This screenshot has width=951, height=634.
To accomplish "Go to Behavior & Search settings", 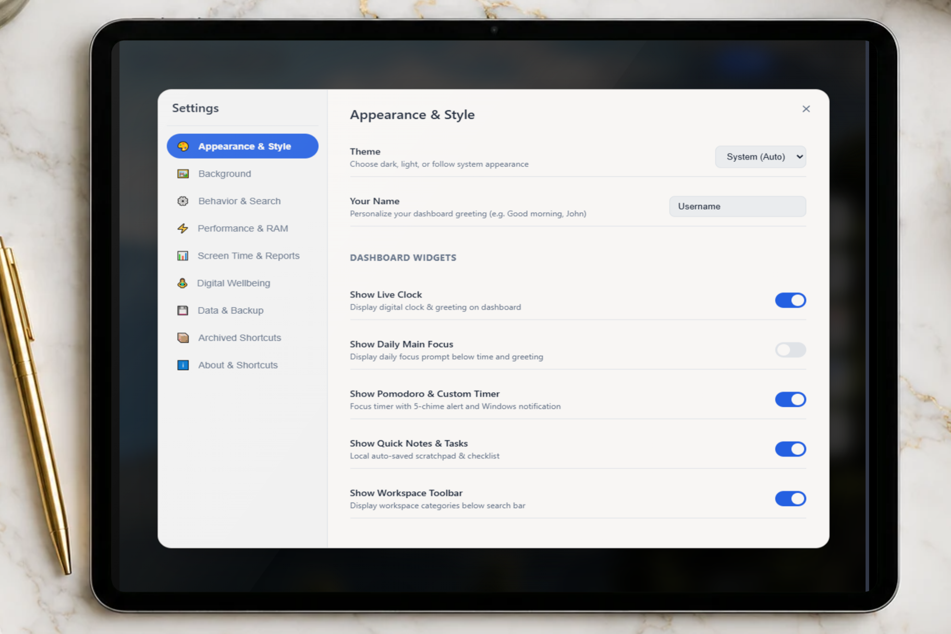I will (242, 201).
